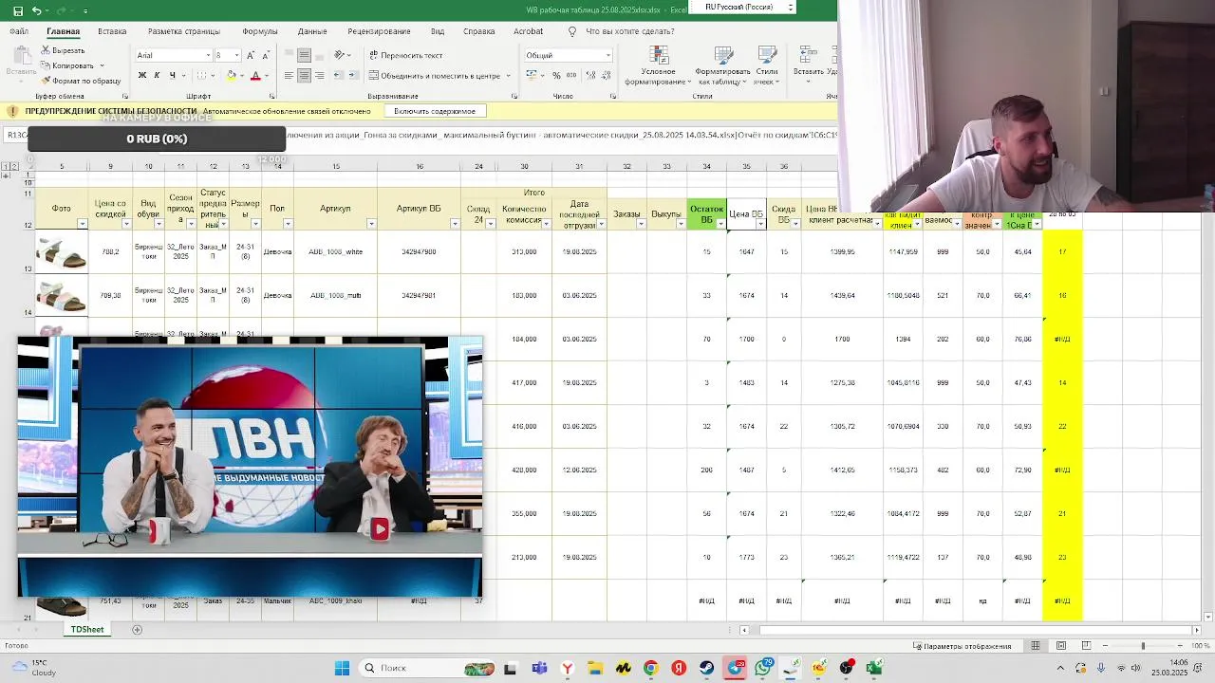The image size is (1215, 683).
Task: Open Условное форматирование conditional formatting
Action: click(x=659, y=66)
